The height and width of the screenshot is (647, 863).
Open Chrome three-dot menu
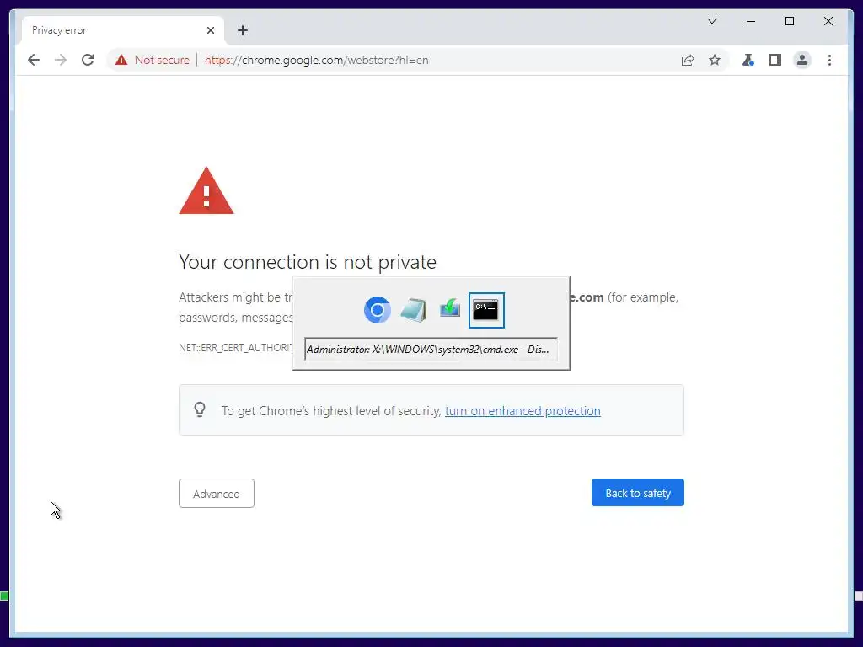point(829,60)
